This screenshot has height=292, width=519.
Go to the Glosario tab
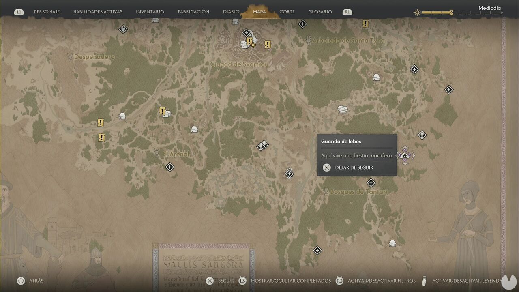tap(320, 12)
